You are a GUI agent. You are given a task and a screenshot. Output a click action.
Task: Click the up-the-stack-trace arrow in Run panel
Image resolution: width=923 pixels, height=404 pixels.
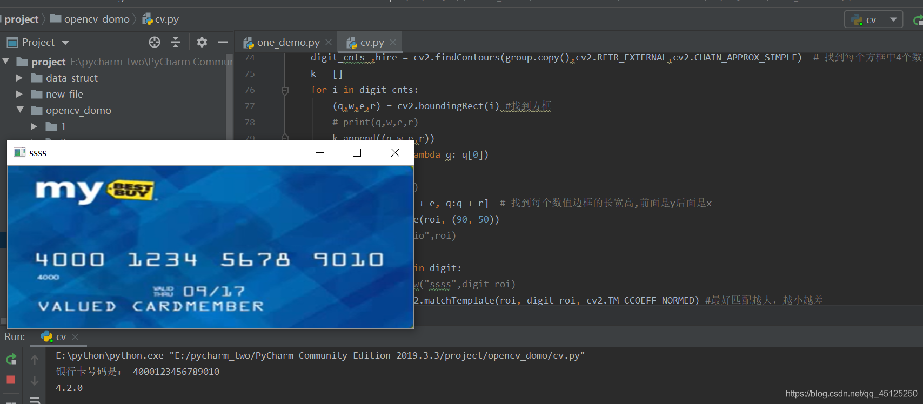35,360
